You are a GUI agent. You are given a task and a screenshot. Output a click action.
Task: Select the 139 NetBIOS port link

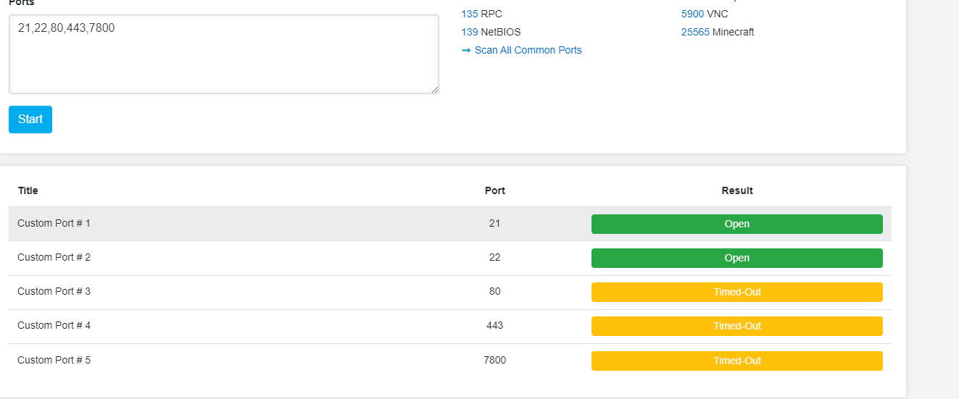point(469,32)
